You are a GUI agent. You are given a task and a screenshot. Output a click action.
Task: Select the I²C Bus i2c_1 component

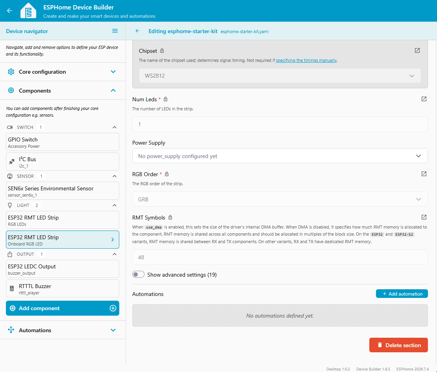point(63,162)
